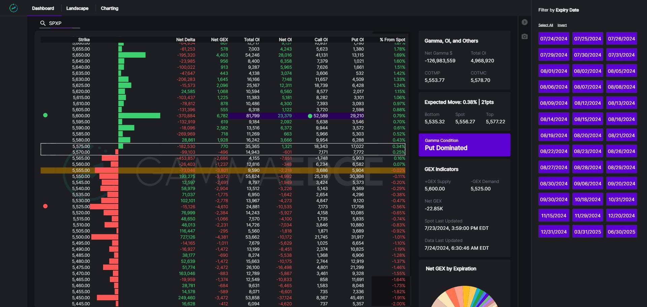Open the Dashboard tab
This screenshot has width=647, height=307.
tap(43, 8)
